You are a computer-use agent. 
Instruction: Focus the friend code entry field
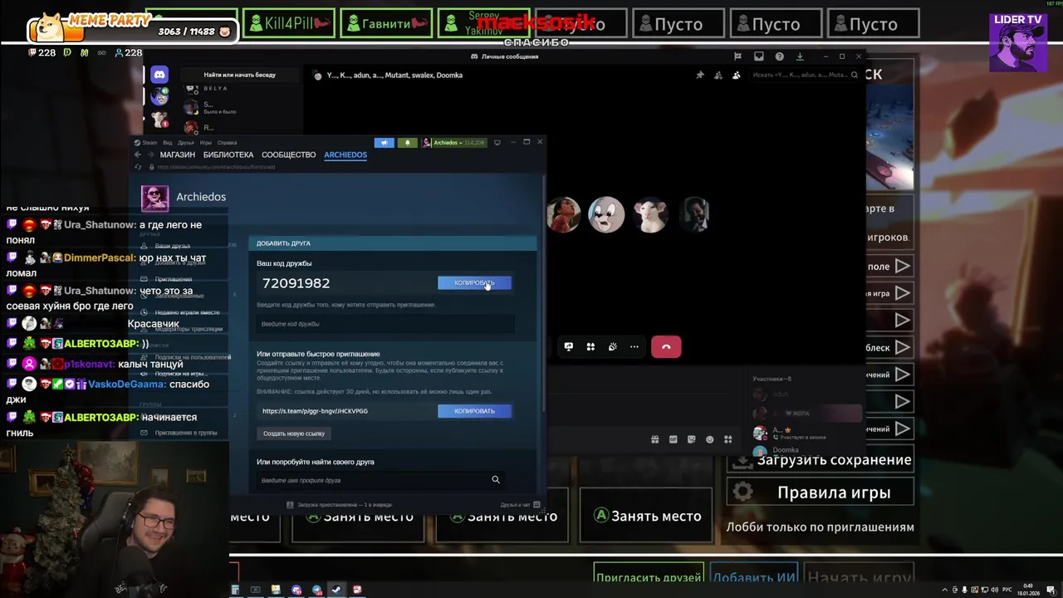coord(385,324)
